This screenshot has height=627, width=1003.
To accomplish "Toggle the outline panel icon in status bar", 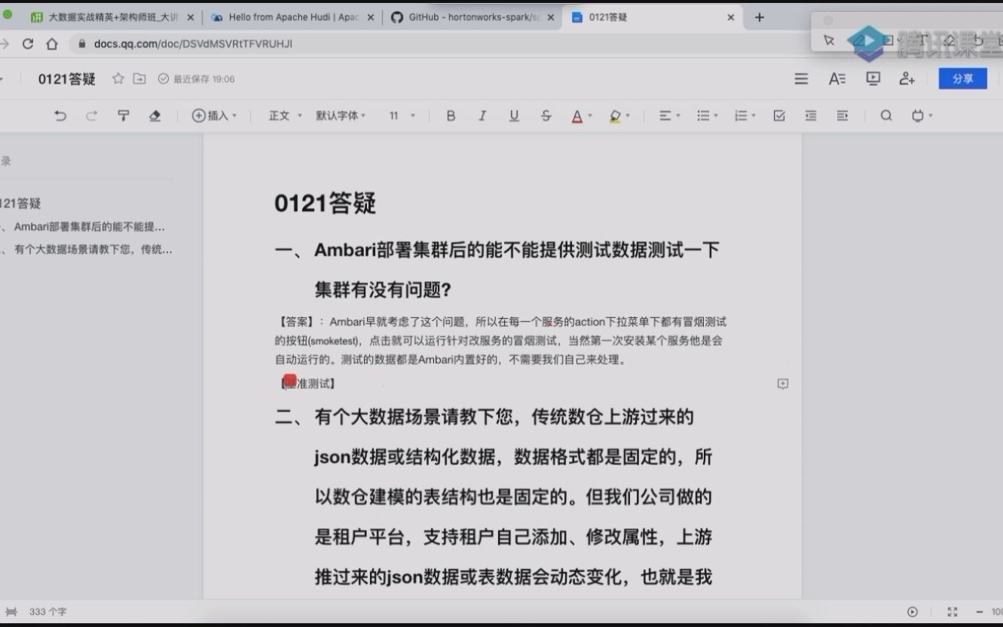I will click(x=11, y=612).
